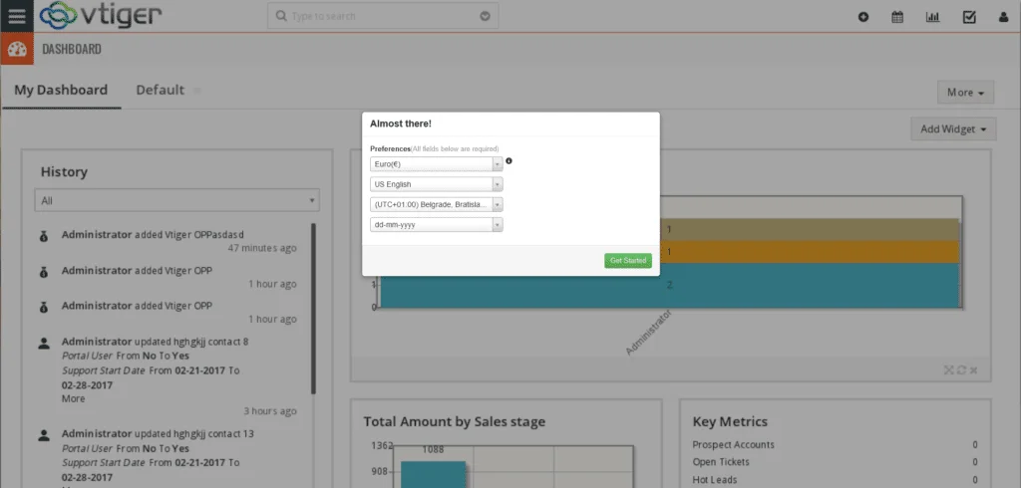This screenshot has height=488, width=1021.
Task: Click '3 hours ago' timestamp
Action: tap(270, 410)
